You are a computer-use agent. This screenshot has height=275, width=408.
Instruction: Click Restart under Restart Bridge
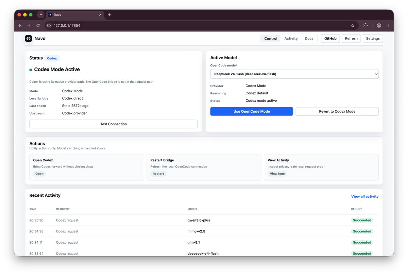[x=158, y=174]
